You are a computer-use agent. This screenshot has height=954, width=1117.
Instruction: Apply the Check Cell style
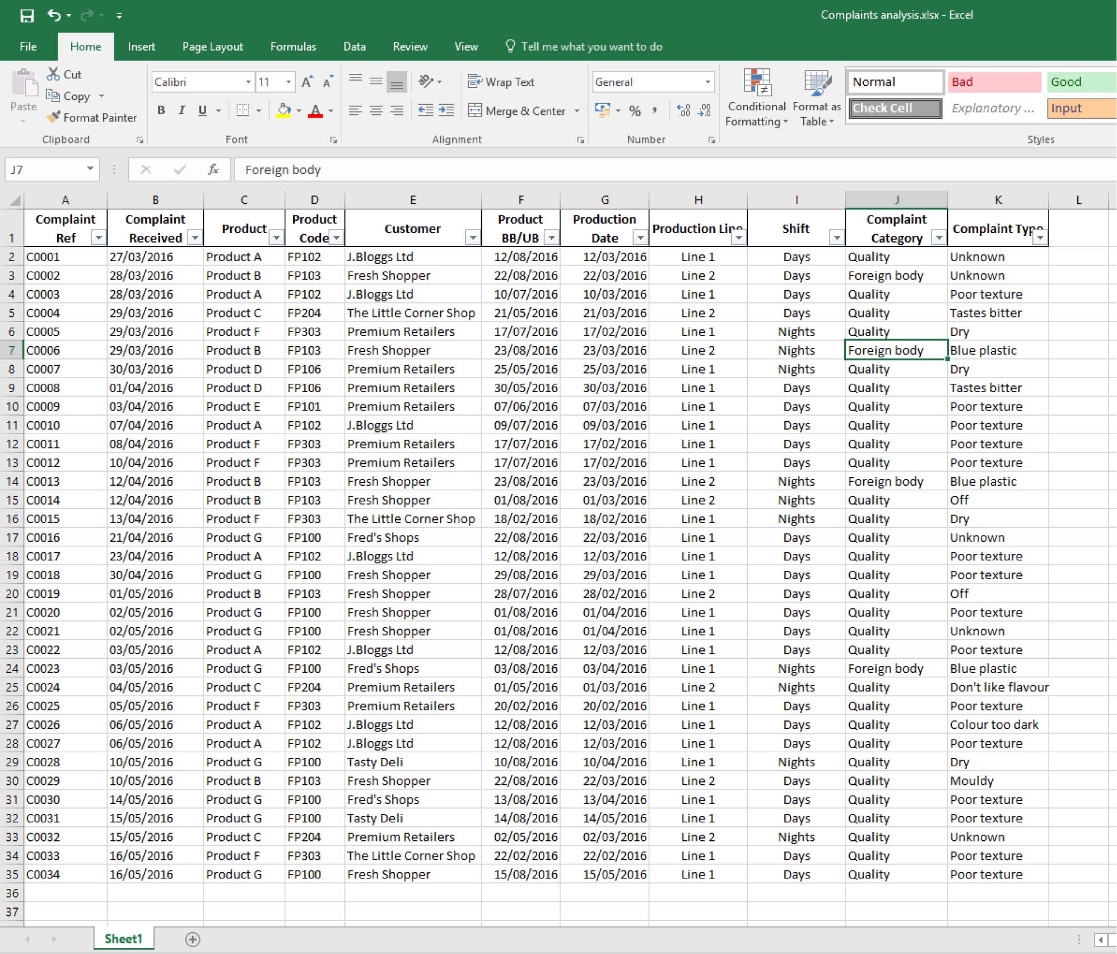tap(895, 108)
